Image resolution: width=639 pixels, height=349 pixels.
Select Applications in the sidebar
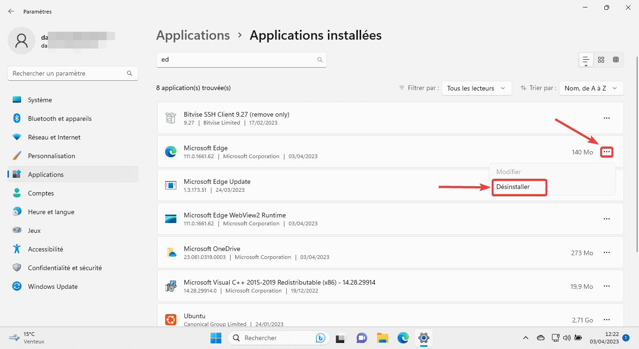pyautogui.click(x=73, y=174)
